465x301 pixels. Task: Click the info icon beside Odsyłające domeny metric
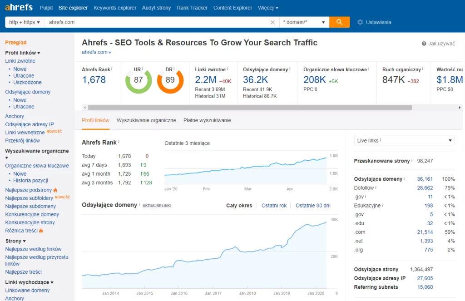click(x=290, y=69)
